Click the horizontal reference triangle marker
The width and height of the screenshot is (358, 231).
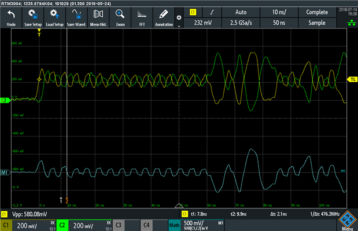tap(179, 206)
